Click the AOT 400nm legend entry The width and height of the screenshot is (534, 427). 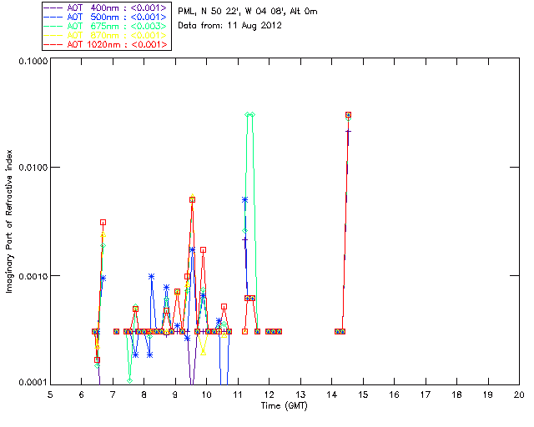(106, 8)
